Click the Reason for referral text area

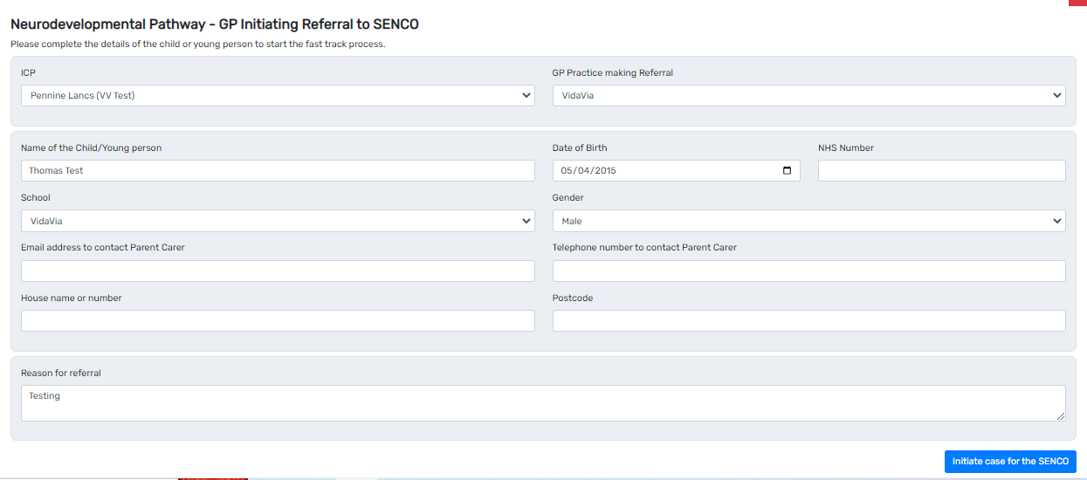(543, 403)
